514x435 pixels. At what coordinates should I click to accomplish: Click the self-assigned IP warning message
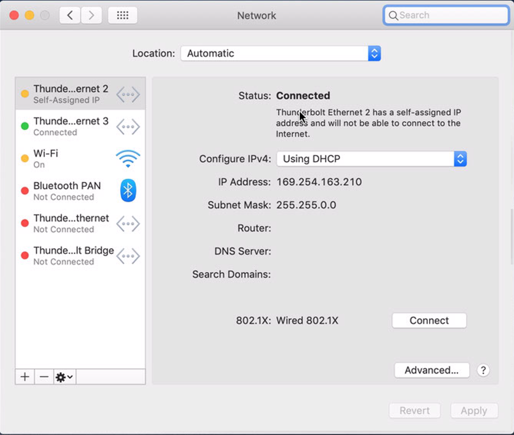tap(368, 123)
